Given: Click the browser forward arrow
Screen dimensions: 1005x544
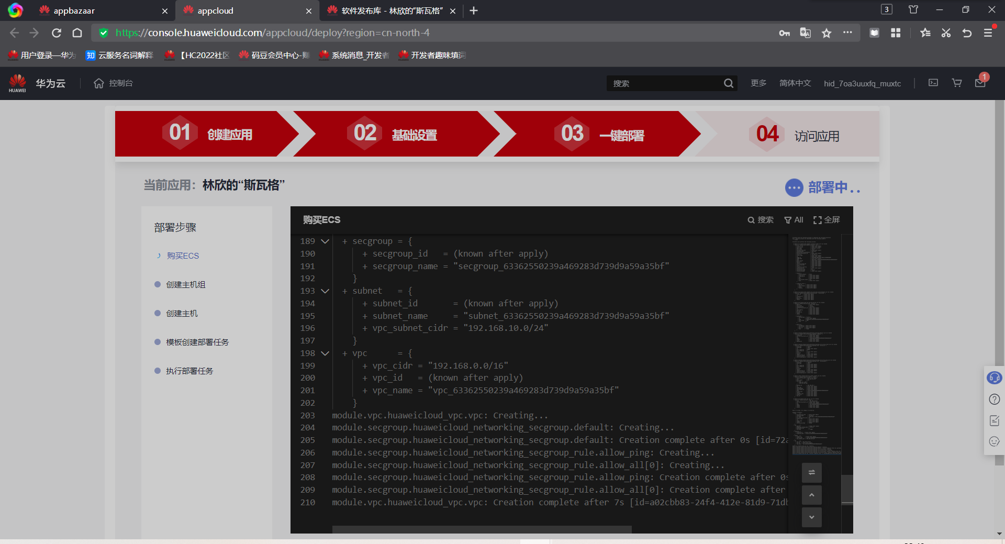Looking at the screenshot, I should (35, 33).
